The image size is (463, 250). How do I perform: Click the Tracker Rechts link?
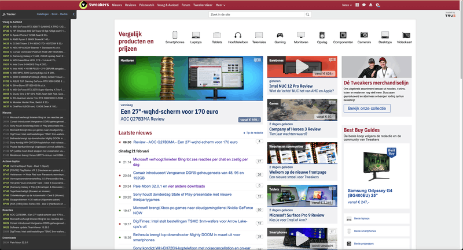pyautogui.click(x=64, y=14)
